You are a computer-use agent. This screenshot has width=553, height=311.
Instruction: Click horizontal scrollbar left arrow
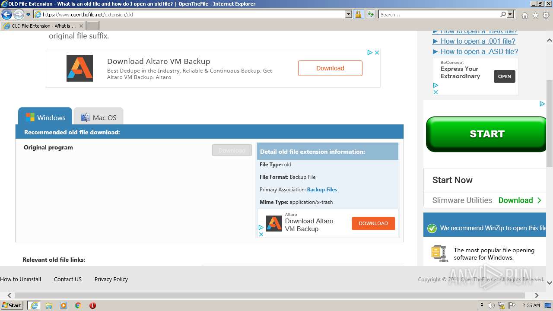point(9,295)
